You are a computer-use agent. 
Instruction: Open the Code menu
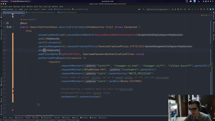pyautogui.click(x=23, y=6)
